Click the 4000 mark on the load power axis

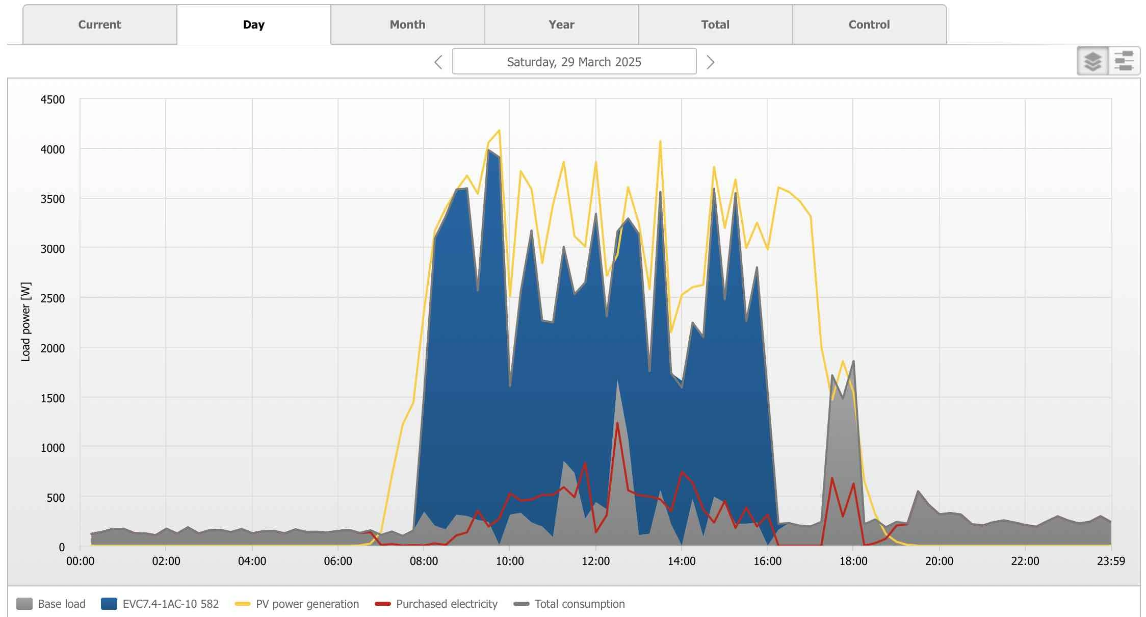tap(53, 148)
